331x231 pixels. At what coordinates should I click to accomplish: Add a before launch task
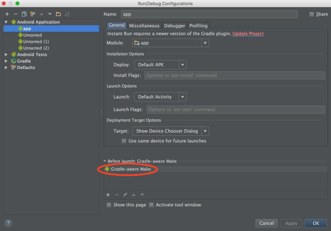pyautogui.click(x=108, y=195)
